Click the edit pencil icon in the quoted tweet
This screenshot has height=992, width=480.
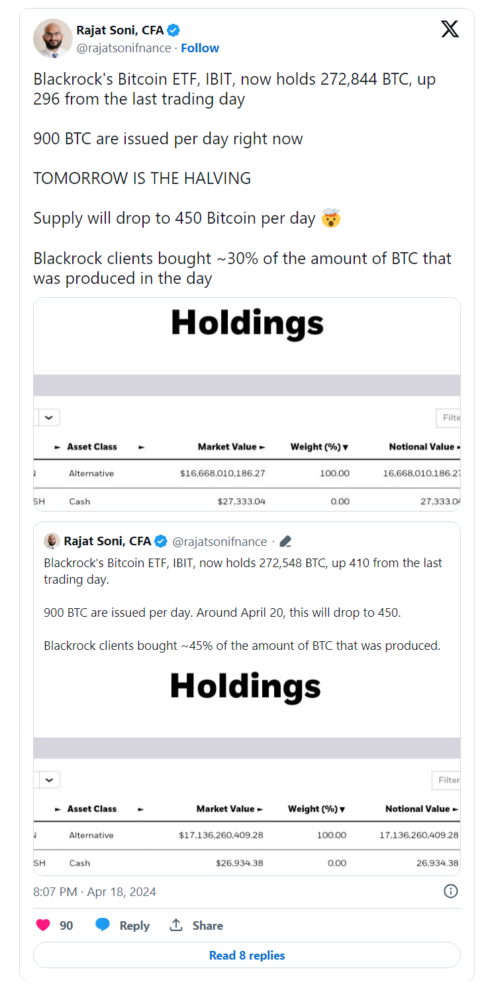(x=285, y=541)
